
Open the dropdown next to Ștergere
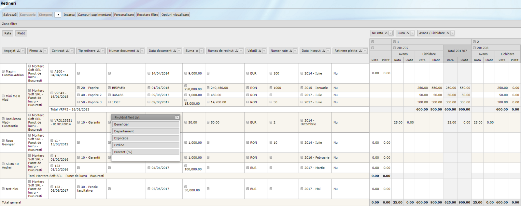[58, 15]
